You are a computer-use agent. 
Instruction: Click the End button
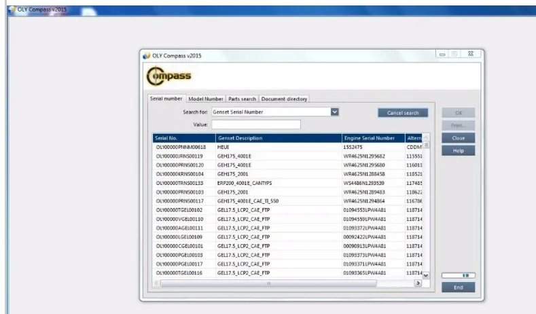[458, 287]
